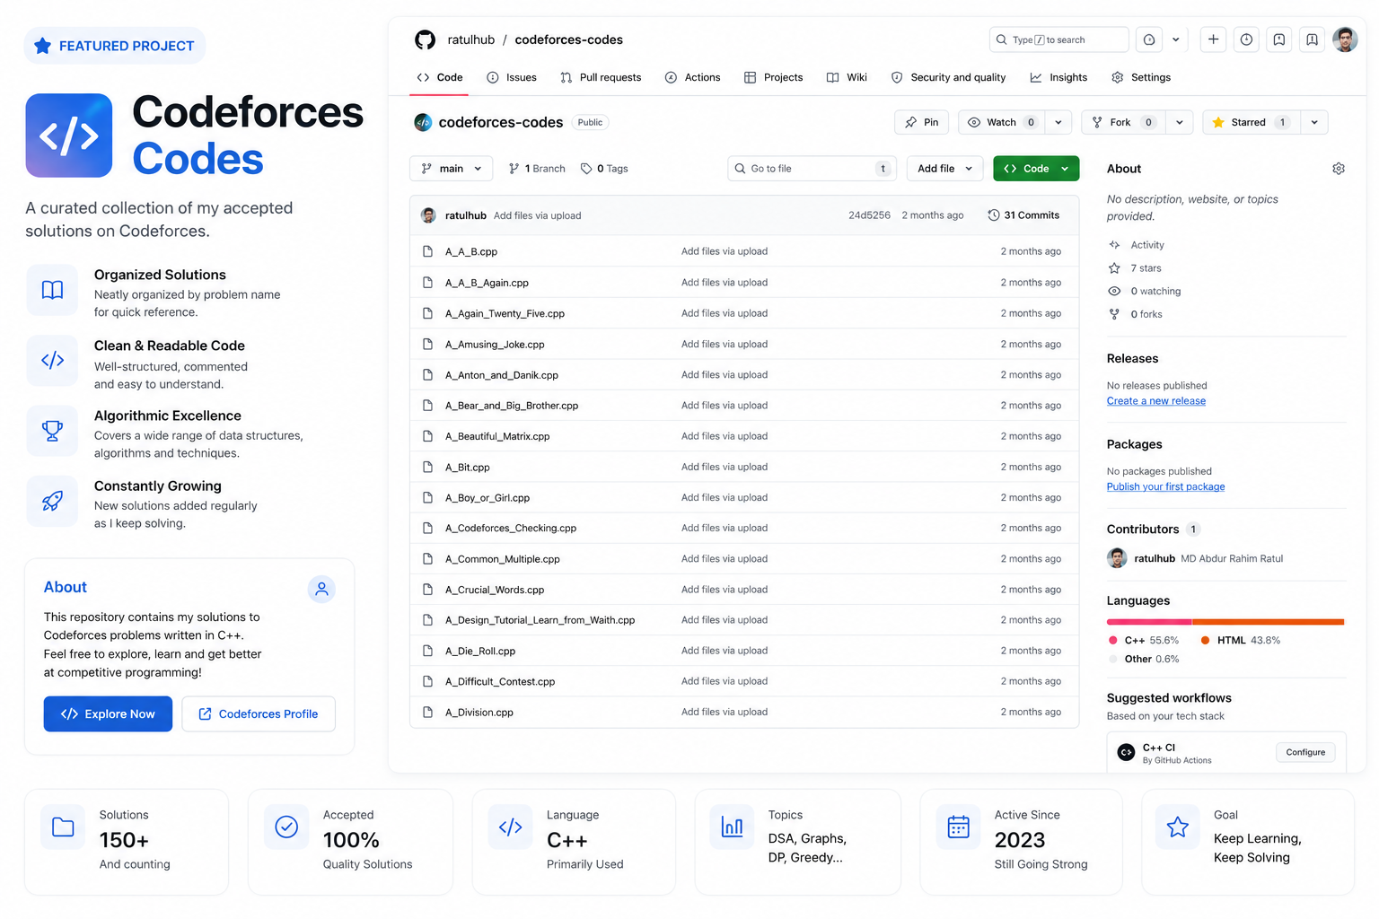
Task: Click the person icon in About card
Action: [x=321, y=589]
